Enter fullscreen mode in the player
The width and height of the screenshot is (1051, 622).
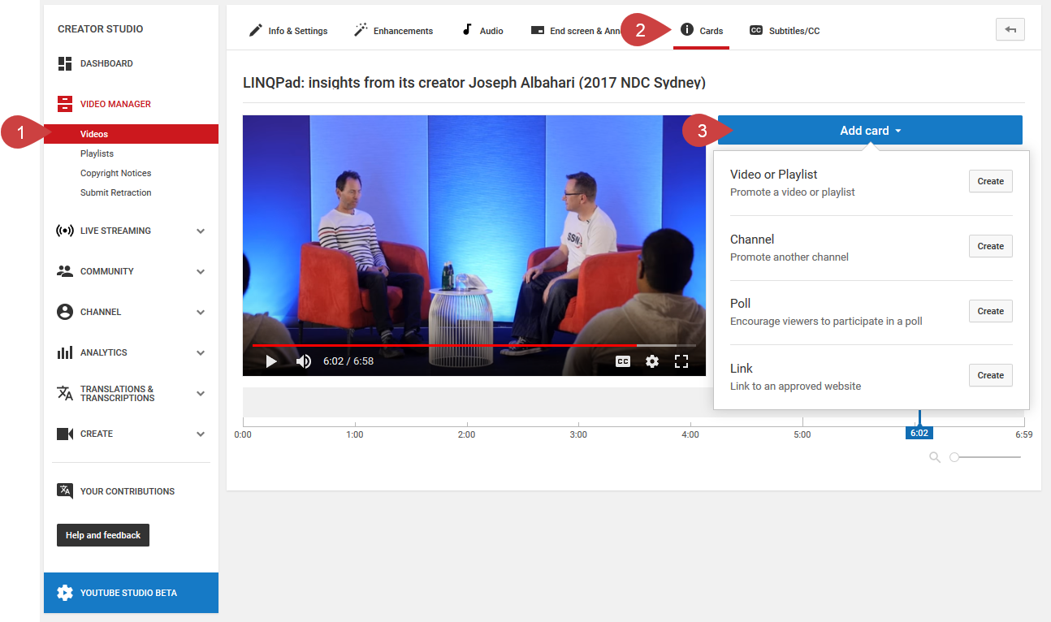(x=681, y=361)
